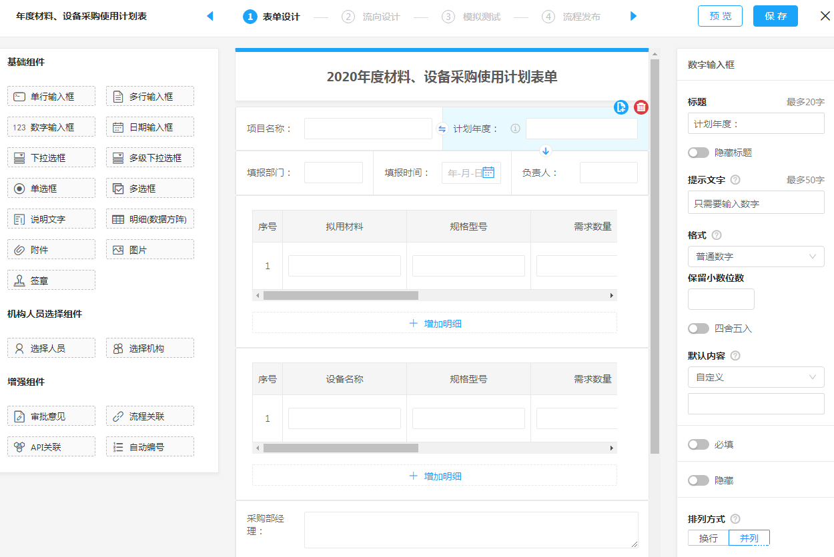Click the help icon next to 排列方式
This screenshot has height=557, width=834.
[735, 519]
